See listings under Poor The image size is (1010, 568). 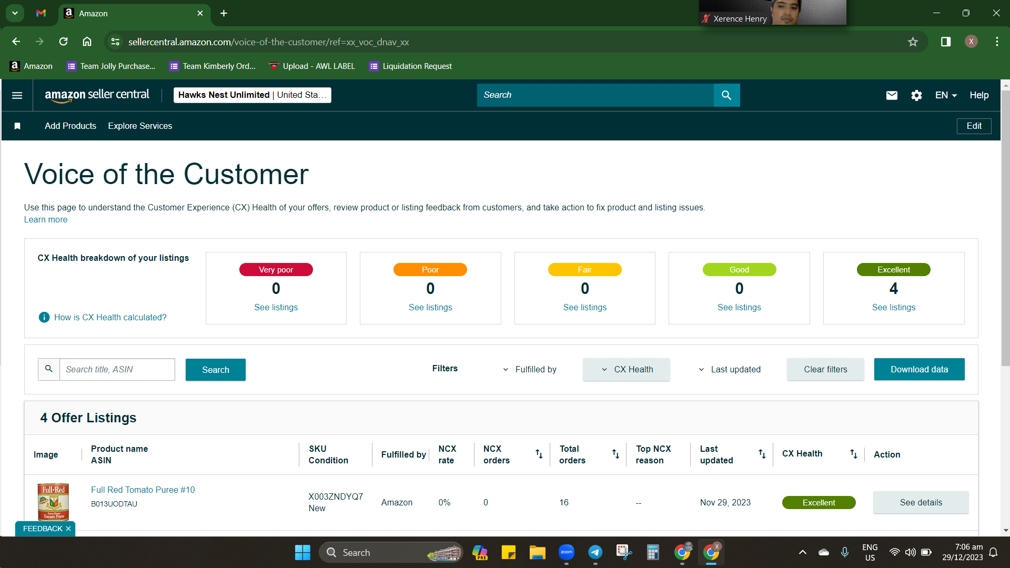pyautogui.click(x=430, y=307)
